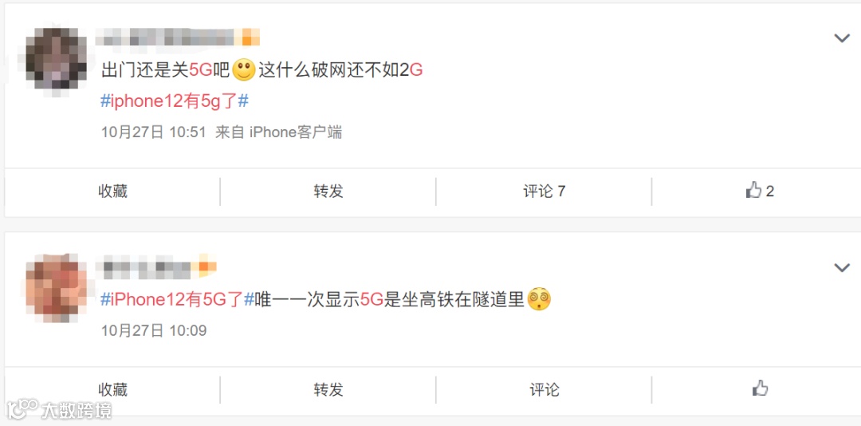Click the smiley emoji in first post
Viewport: 861px width, 426px height.
pos(244,70)
